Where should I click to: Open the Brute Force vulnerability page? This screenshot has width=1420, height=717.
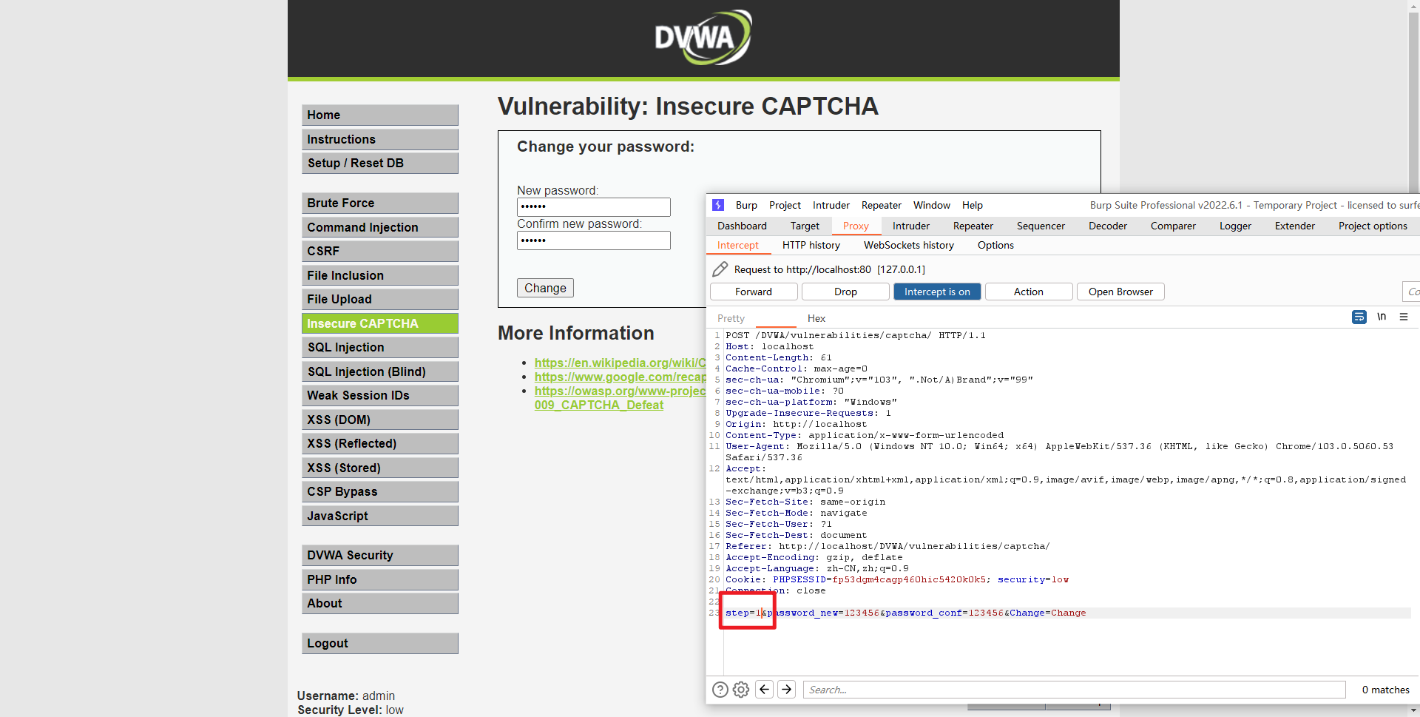380,203
